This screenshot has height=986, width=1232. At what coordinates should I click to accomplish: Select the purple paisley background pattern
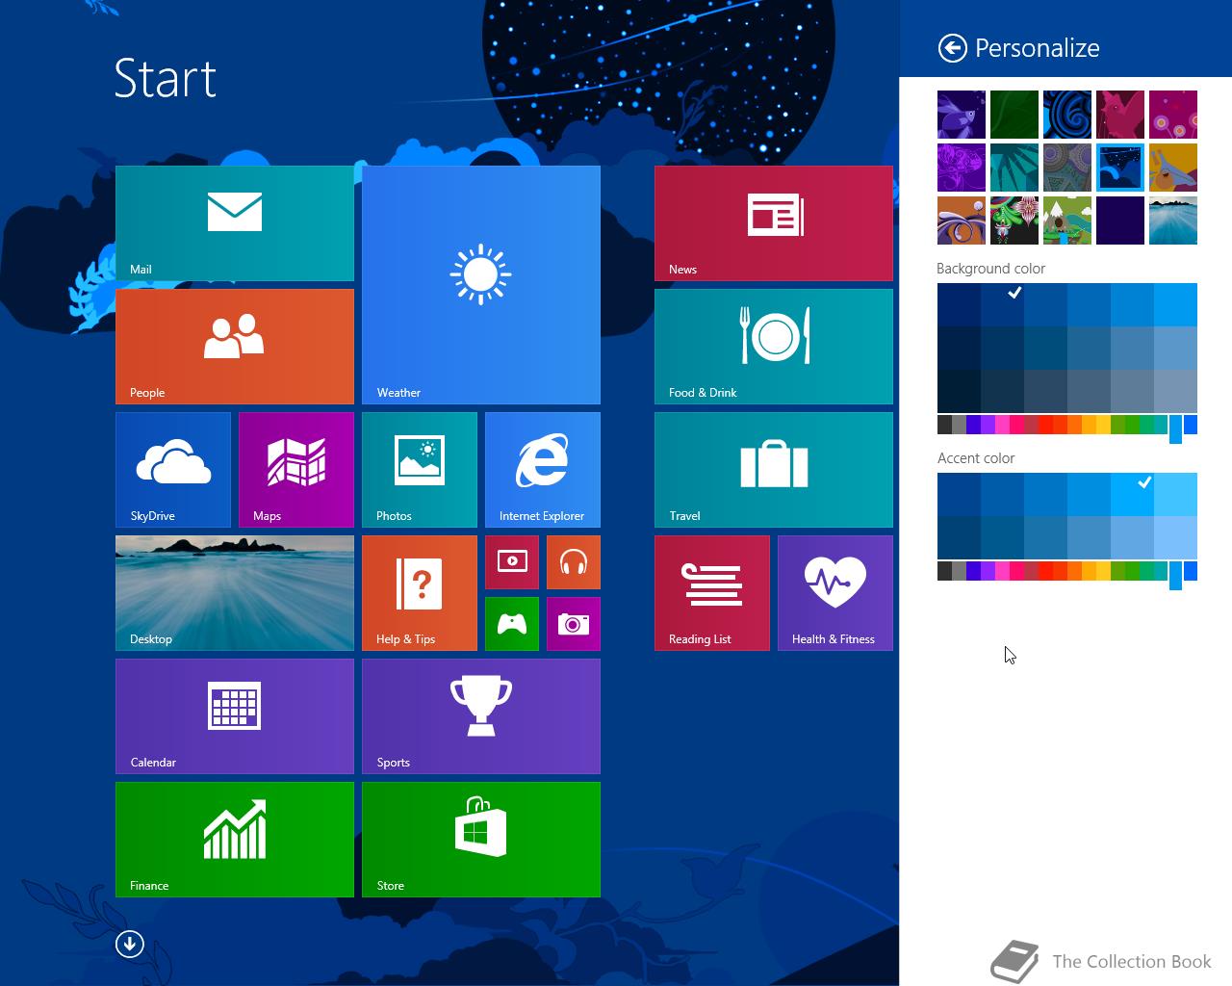962,168
